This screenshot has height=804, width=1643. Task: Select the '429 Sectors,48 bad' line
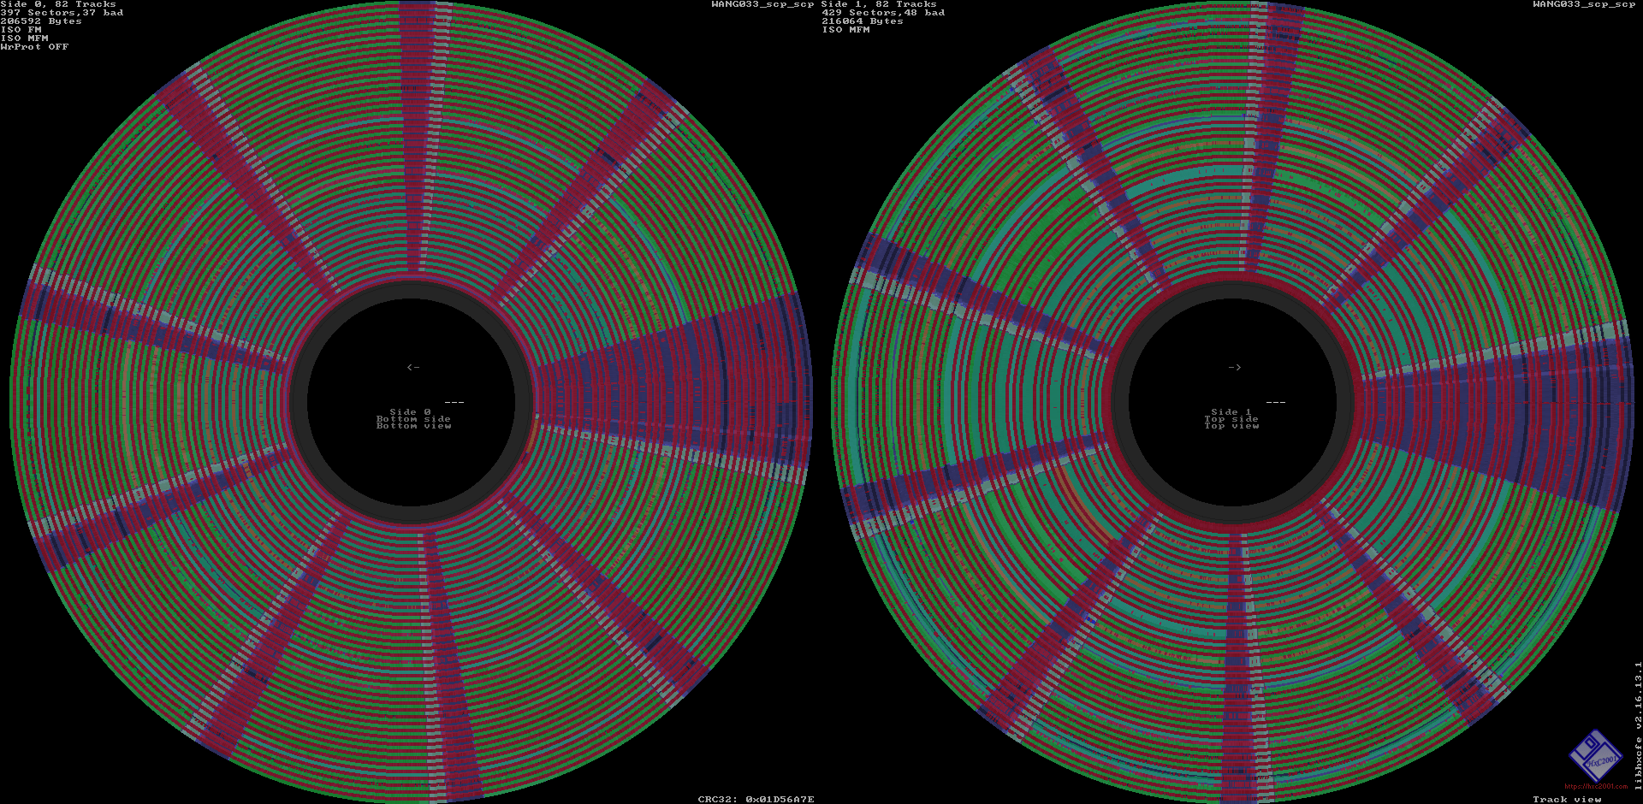[883, 13]
